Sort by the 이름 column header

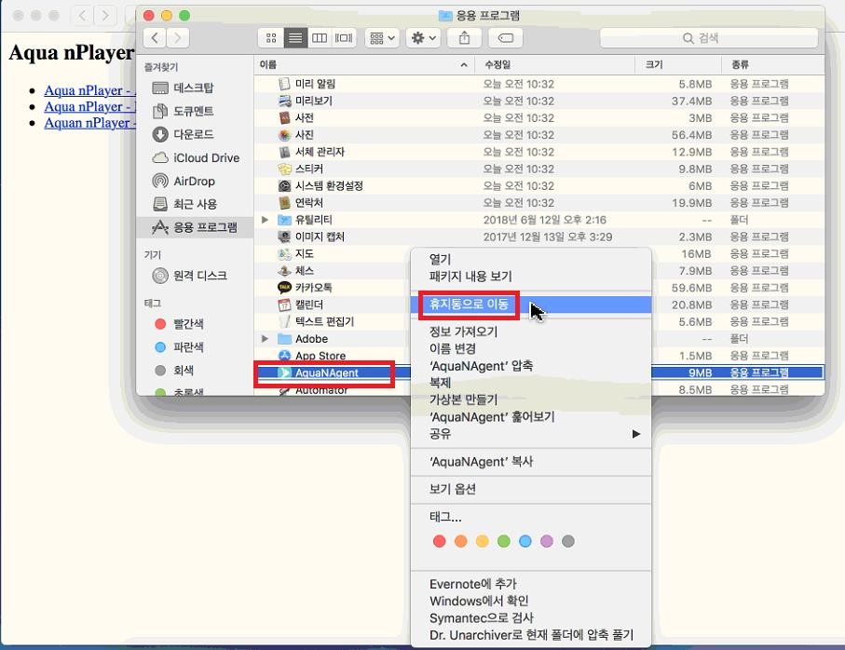click(x=363, y=64)
